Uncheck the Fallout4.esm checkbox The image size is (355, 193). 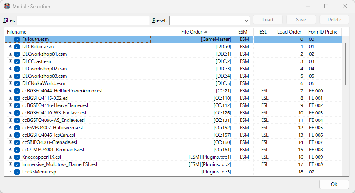pyautogui.click(x=17, y=40)
